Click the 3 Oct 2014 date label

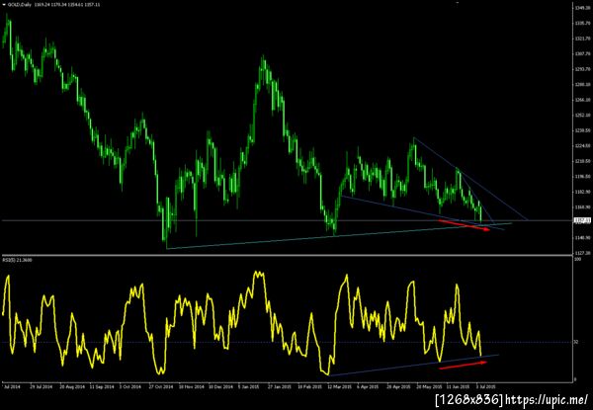pos(130,387)
